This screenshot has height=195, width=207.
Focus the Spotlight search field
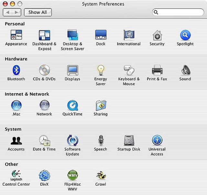(178, 12)
